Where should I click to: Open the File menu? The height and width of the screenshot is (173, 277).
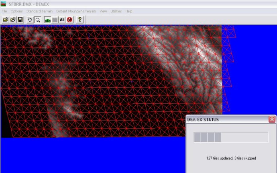[x=4, y=11]
